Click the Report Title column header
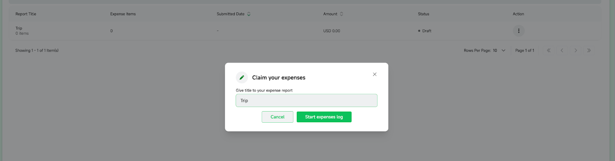The height and width of the screenshot is (161, 615). click(26, 14)
